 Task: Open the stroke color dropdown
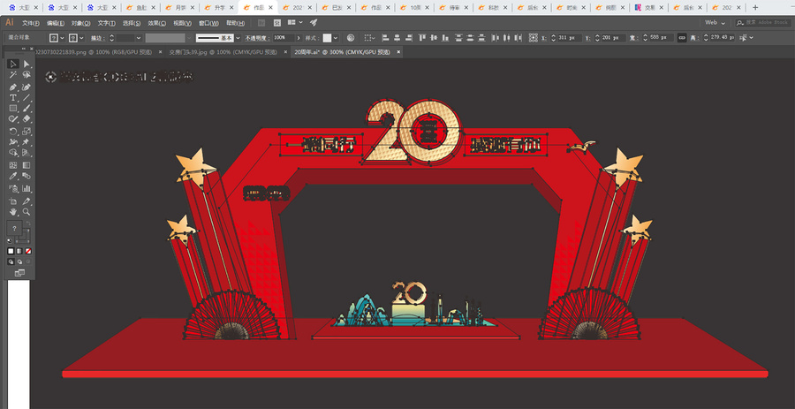tap(83, 38)
